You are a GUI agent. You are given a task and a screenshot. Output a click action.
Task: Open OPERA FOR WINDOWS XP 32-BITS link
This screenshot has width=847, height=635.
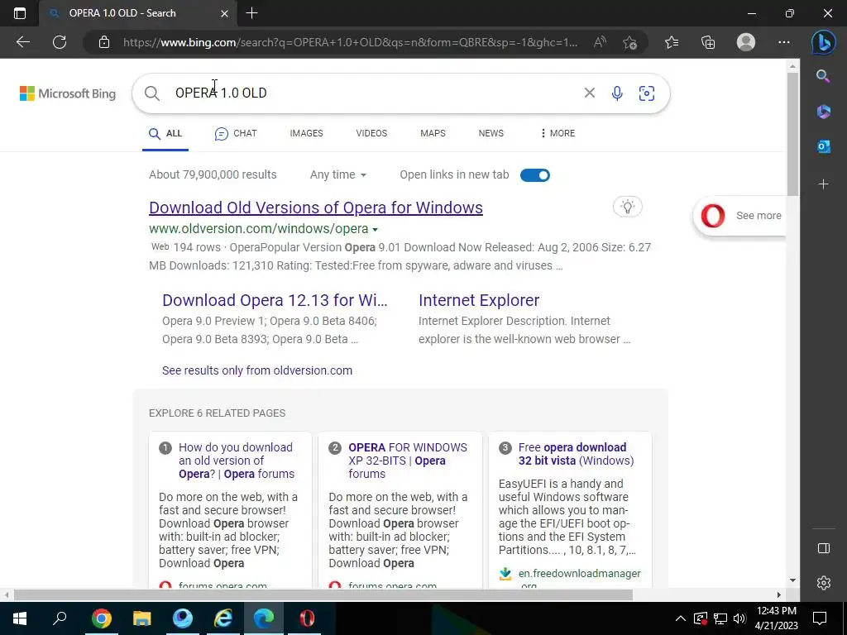(x=408, y=461)
